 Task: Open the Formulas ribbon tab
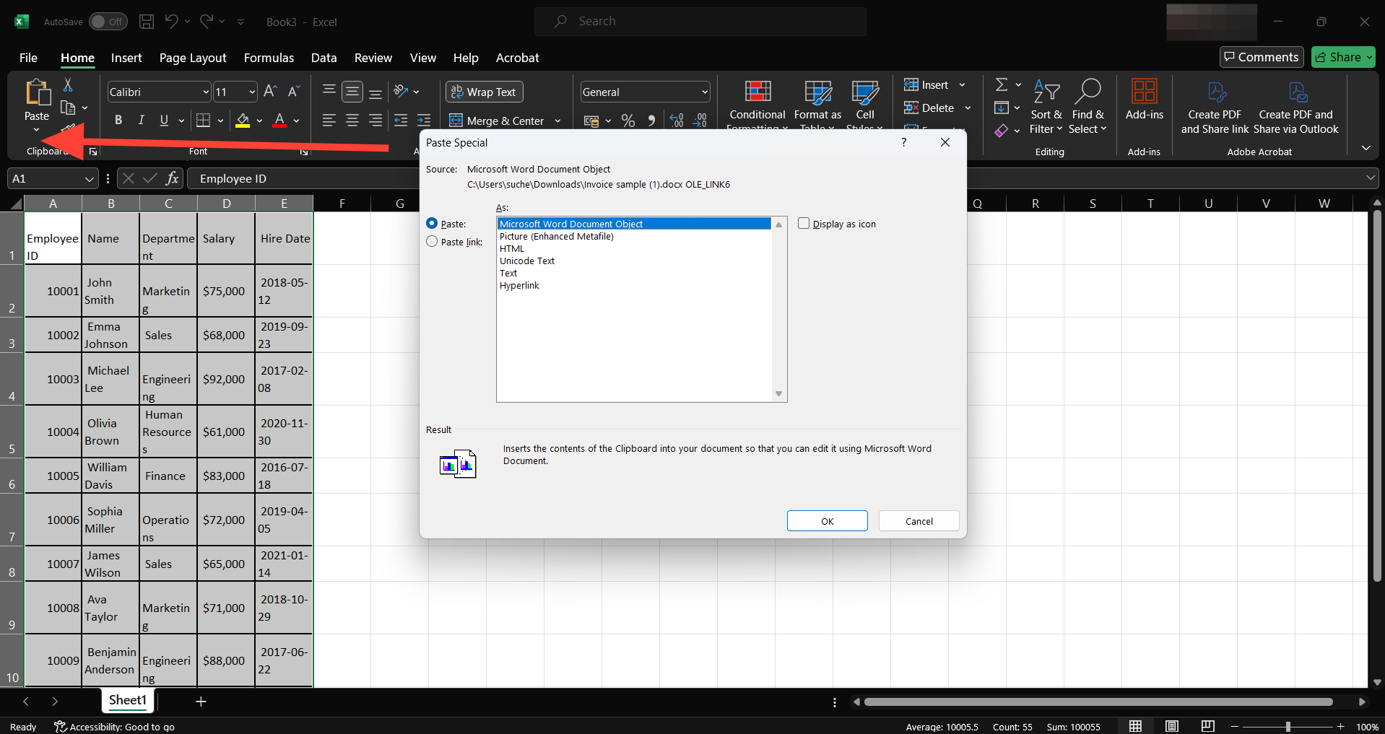pyautogui.click(x=269, y=58)
